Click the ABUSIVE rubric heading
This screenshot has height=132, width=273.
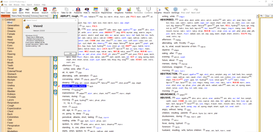(x=166, y=98)
